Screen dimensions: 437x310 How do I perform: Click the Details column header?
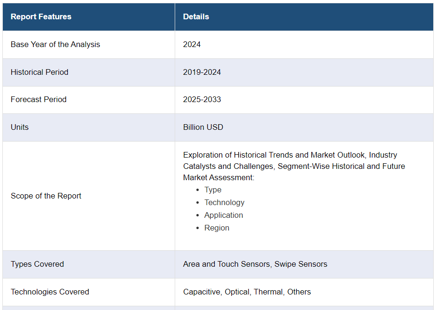click(x=196, y=17)
